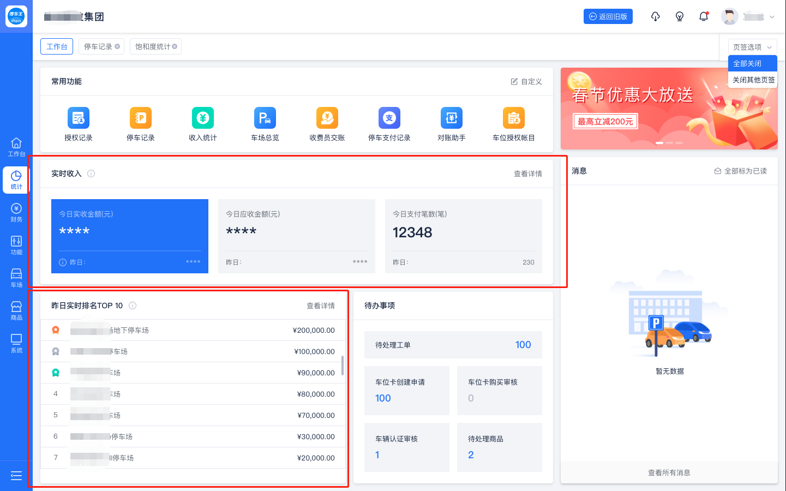Expand the user account dropdown arrow
This screenshot has width=786, height=491.
click(x=772, y=17)
